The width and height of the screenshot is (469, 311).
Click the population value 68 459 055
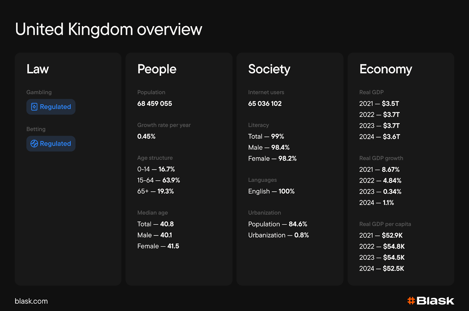click(155, 104)
